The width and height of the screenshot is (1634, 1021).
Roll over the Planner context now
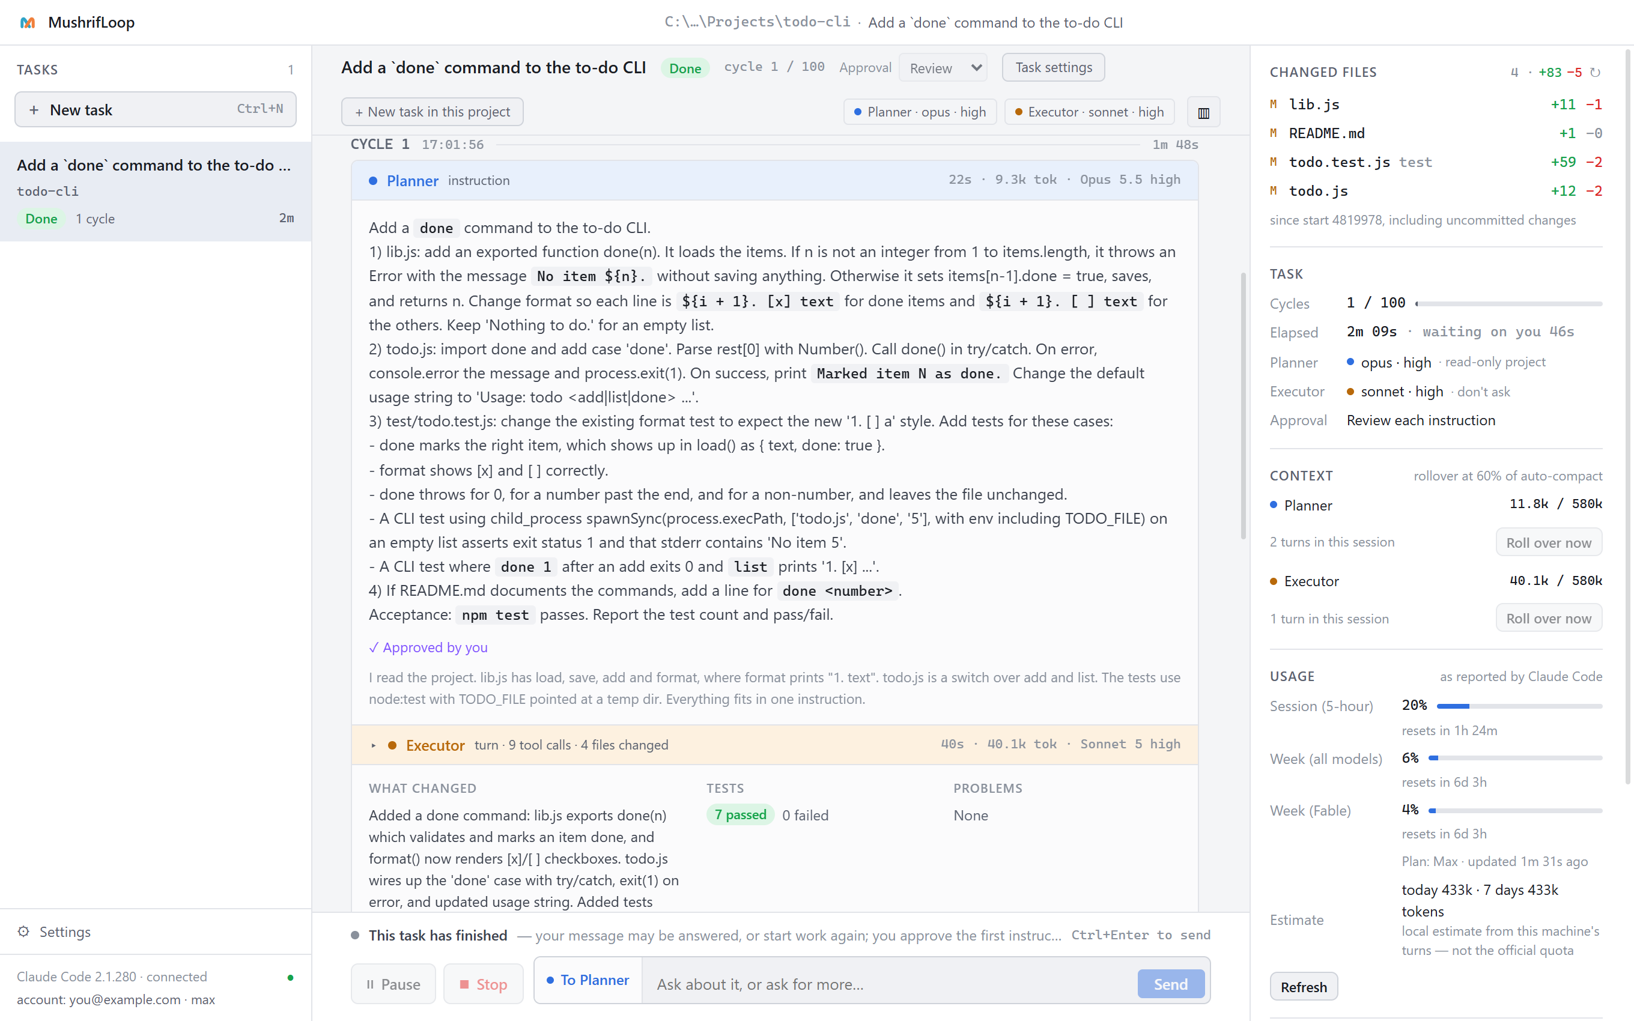tap(1549, 542)
